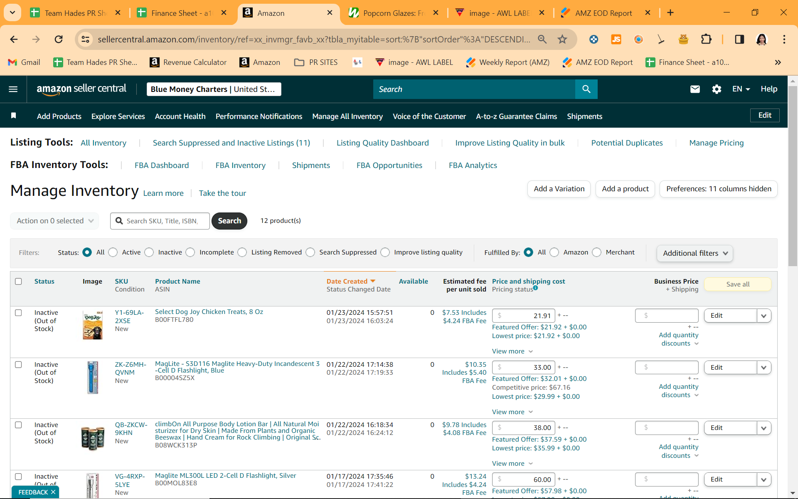
Task: Dismiss the FEEDBACK widget with its X
Action: coord(53,492)
